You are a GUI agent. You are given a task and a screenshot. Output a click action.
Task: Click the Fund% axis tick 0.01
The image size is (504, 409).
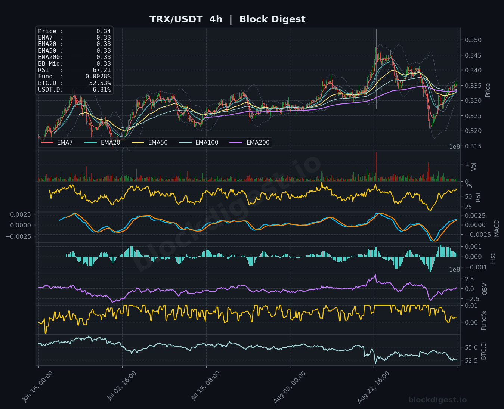click(471, 306)
